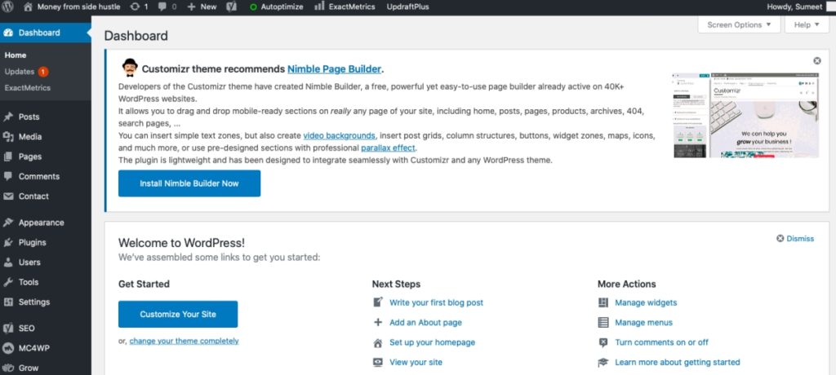Screen dimensions: 836x375
Task: Open Updates submenu item with badge
Action: click(x=26, y=72)
